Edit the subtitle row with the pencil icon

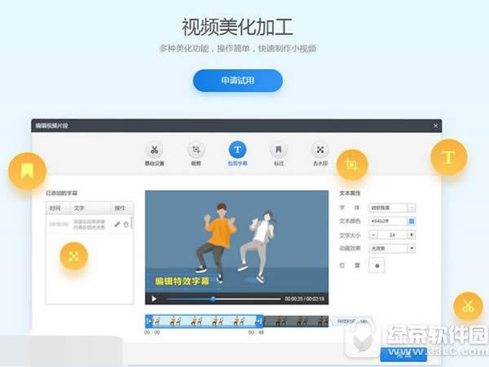click(117, 224)
